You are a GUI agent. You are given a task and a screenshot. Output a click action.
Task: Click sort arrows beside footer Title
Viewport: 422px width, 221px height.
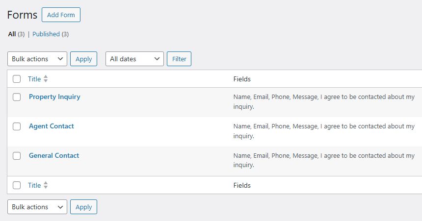point(46,185)
